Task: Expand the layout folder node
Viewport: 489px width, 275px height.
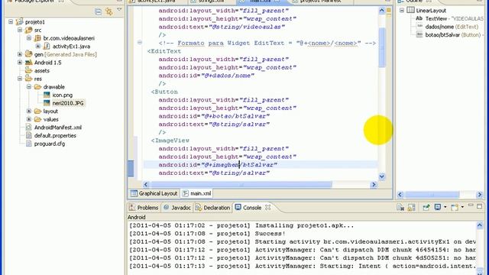Action: tap(29, 111)
